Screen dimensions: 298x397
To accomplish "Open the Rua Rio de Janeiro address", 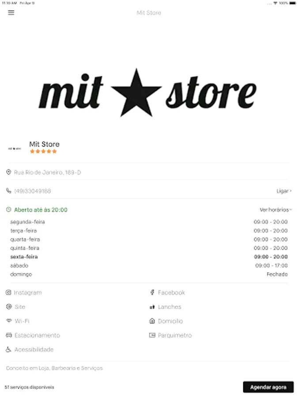I will pyautogui.click(x=47, y=172).
